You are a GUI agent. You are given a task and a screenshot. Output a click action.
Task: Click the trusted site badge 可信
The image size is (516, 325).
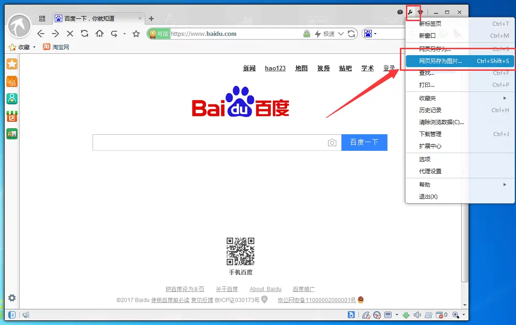click(158, 34)
